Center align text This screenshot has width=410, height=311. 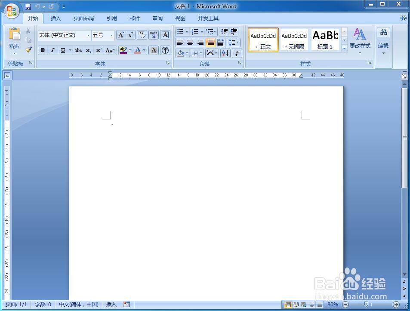pyautogui.click(x=190, y=42)
